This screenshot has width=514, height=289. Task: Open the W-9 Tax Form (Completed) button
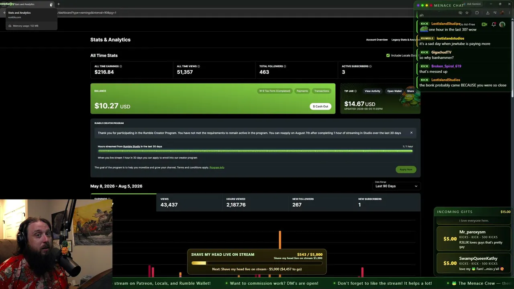(x=275, y=91)
